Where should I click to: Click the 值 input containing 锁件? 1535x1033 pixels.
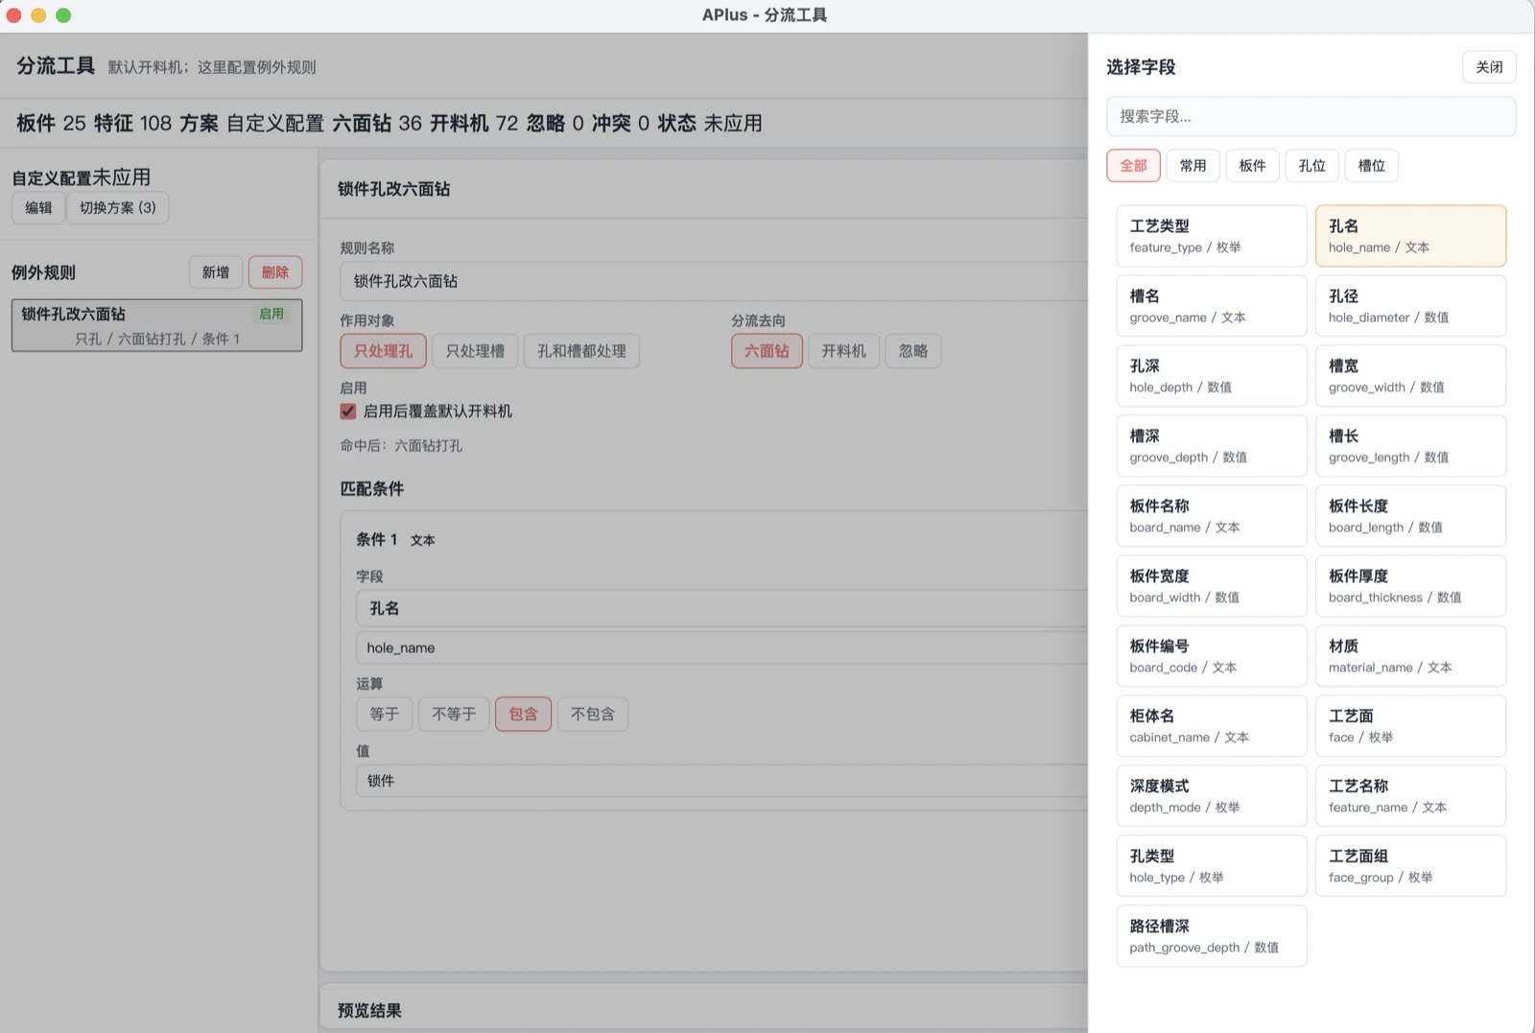click(721, 781)
